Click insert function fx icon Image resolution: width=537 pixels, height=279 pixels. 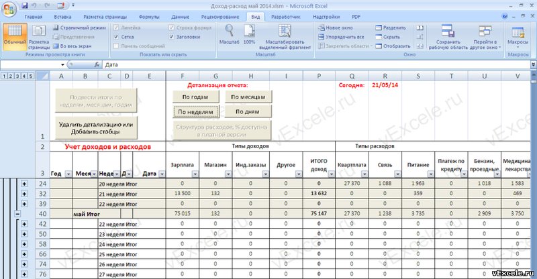tap(97, 64)
